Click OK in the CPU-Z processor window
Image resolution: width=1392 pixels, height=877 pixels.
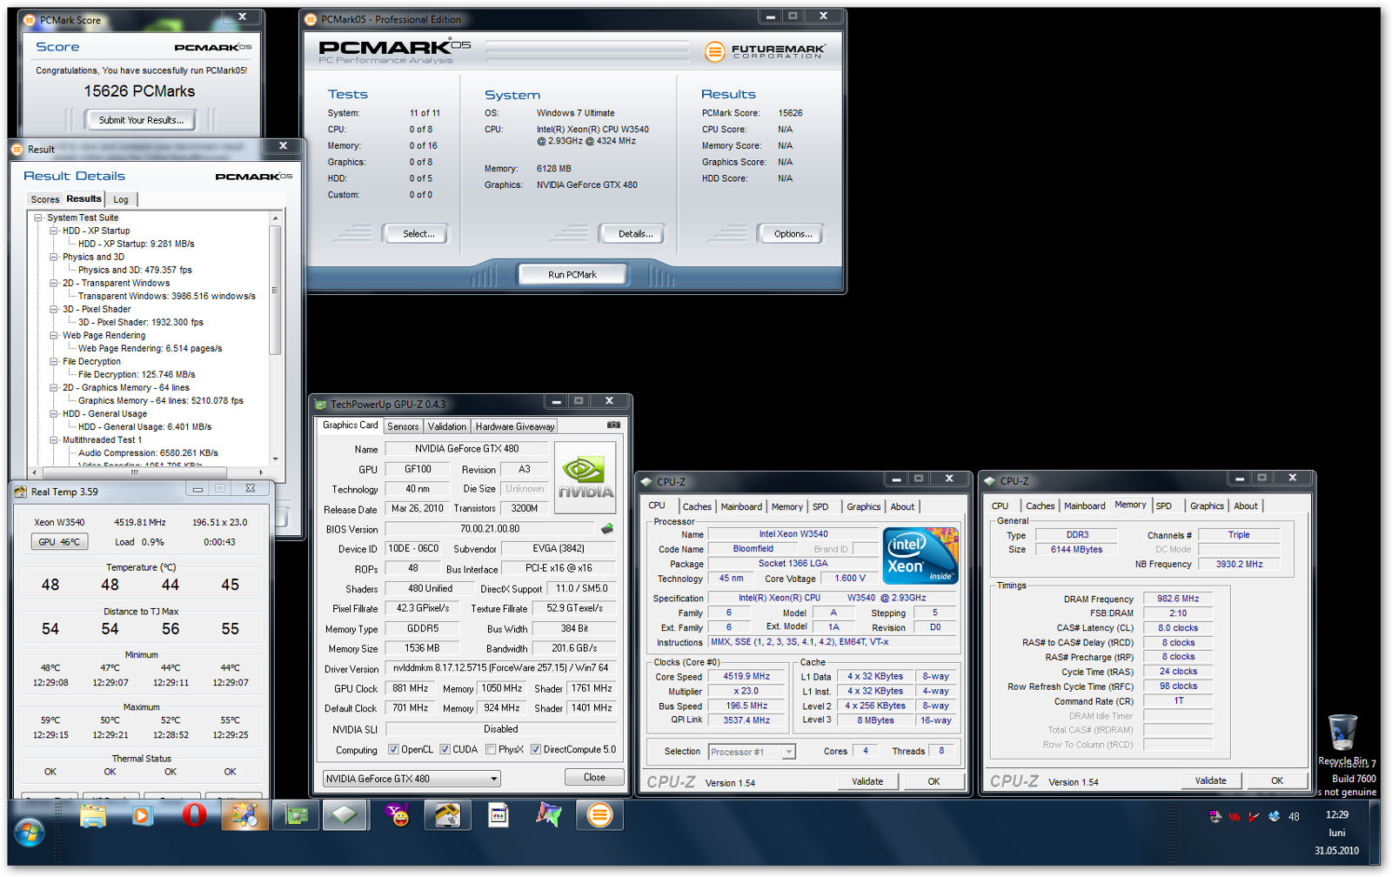934,781
